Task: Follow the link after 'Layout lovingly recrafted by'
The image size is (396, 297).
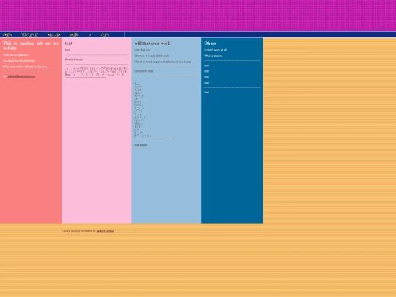Action: [x=105, y=231]
